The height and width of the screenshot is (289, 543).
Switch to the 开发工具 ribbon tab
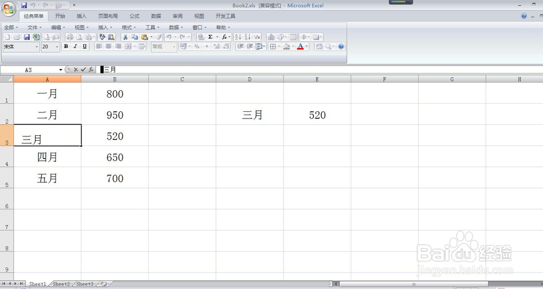225,16
